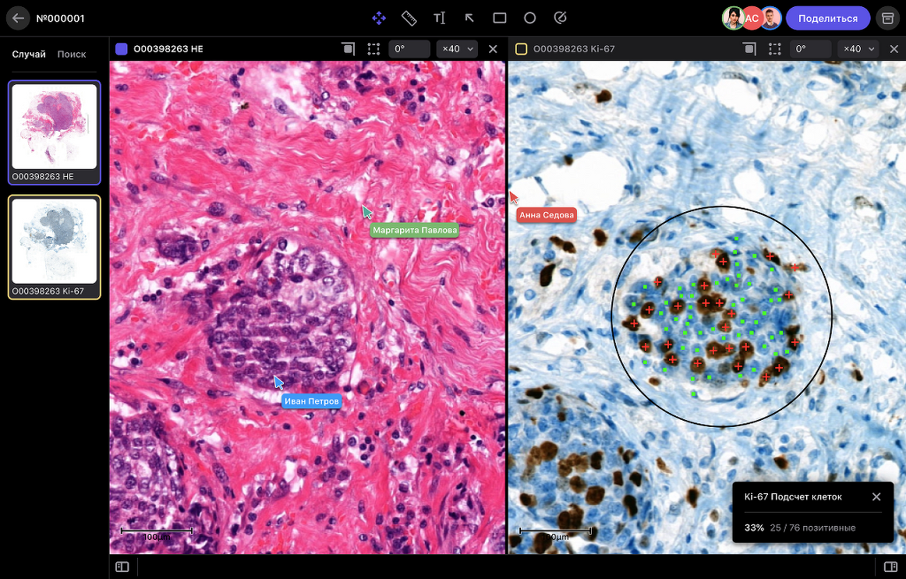Image resolution: width=906 pixels, height=579 pixels.
Task: Toggle the left sidebar panel at bottom
Action: coord(122,567)
